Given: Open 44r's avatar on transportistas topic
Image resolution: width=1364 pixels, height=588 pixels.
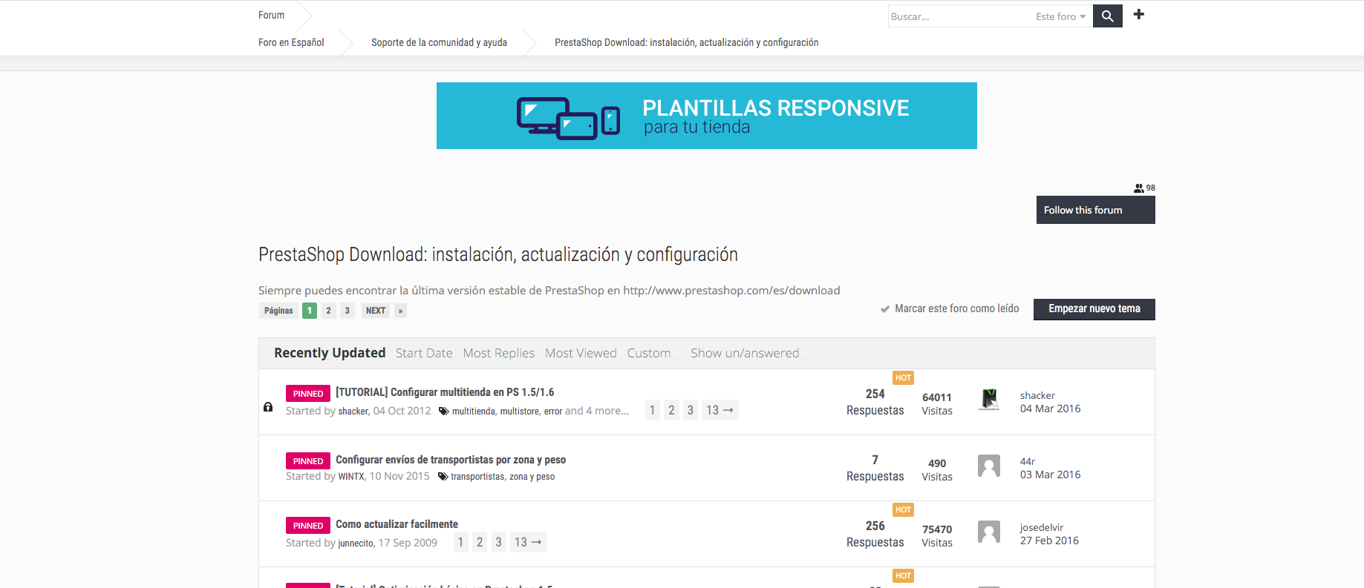Looking at the screenshot, I should point(989,466).
